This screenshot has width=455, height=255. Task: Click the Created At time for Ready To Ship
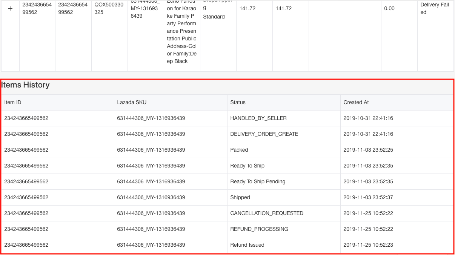tap(368, 166)
